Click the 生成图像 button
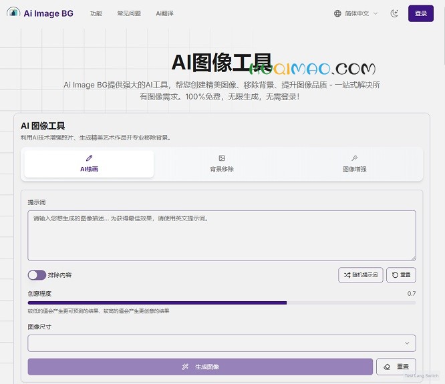The image size is (445, 384). (x=200, y=367)
